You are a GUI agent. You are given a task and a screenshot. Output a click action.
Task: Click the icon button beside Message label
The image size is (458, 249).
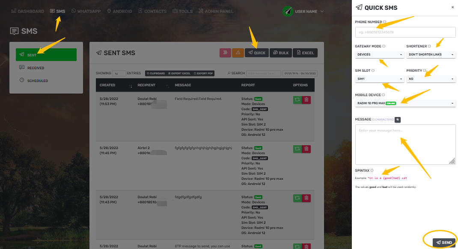398,120
